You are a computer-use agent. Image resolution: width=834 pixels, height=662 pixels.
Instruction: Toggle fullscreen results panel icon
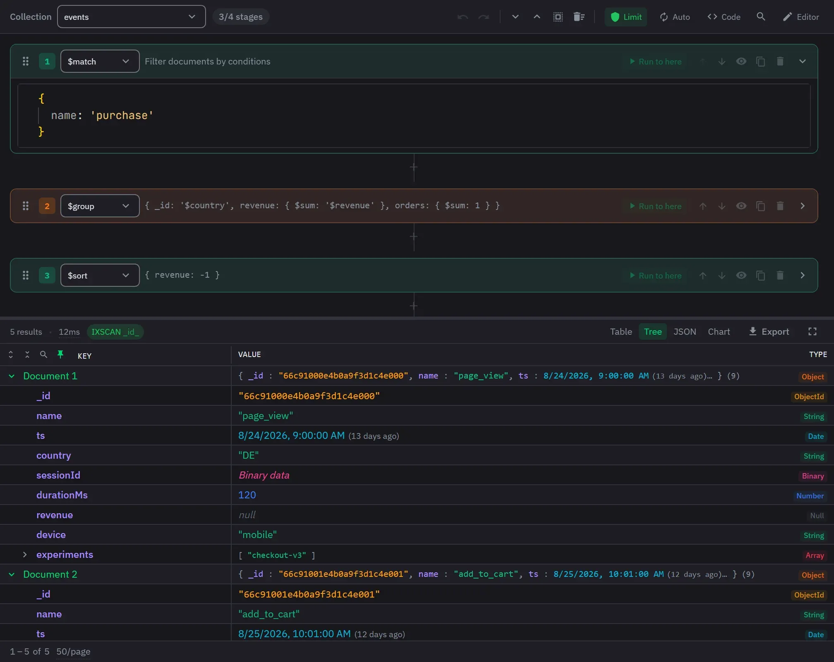(812, 331)
